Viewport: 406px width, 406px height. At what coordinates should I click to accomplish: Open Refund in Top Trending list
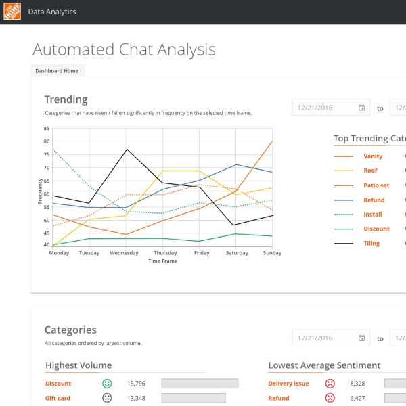(x=374, y=200)
